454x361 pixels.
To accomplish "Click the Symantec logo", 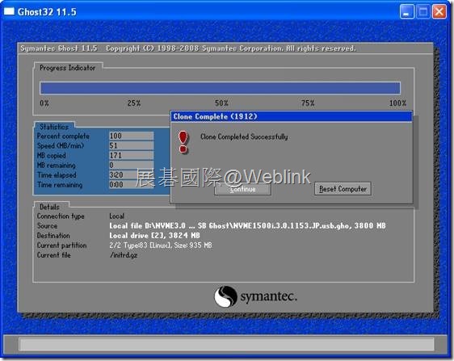I will click(x=255, y=296).
